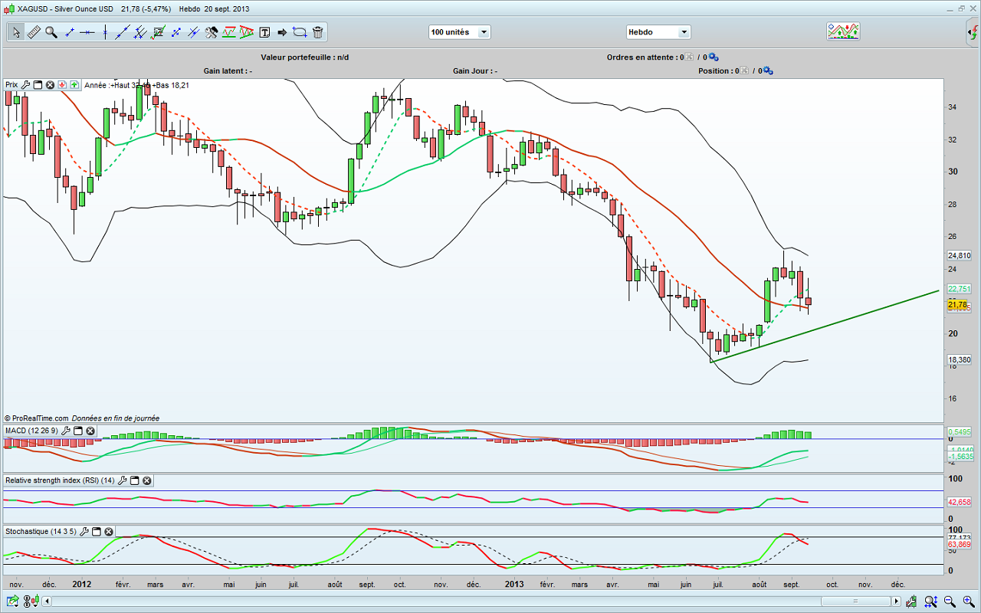Select the ruler measurement tool
The width and height of the screenshot is (981, 613).
(x=34, y=32)
